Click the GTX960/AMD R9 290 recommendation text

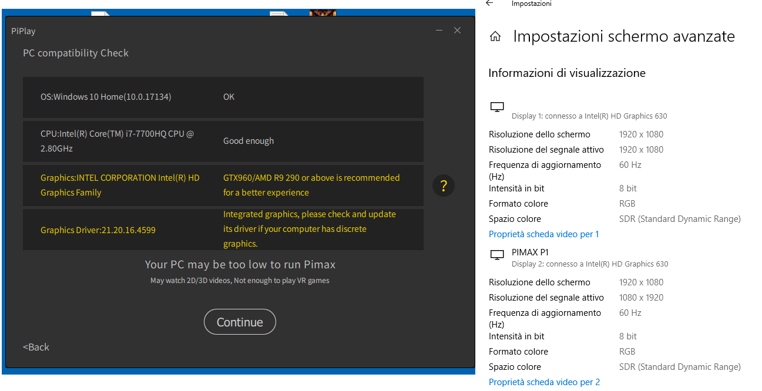coord(311,185)
